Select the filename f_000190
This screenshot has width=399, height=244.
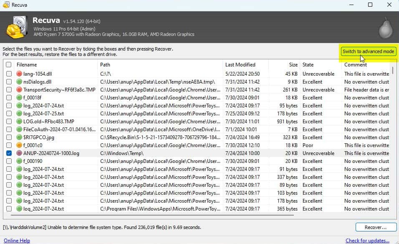coord(33,161)
